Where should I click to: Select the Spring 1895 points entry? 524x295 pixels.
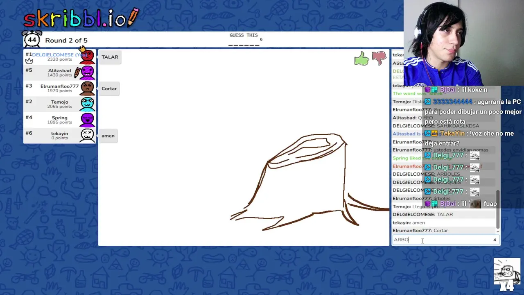[x=60, y=120]
